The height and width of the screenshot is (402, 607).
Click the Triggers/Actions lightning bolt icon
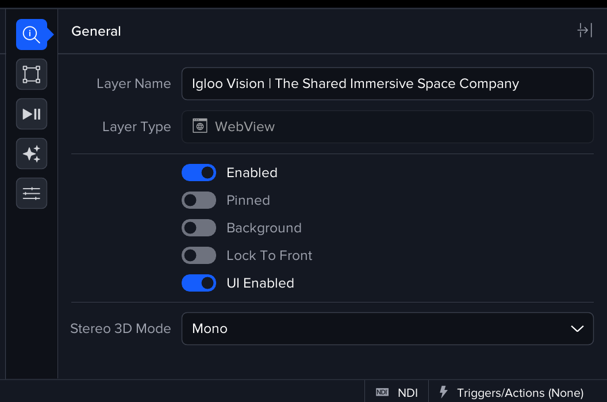coord(443,392)
